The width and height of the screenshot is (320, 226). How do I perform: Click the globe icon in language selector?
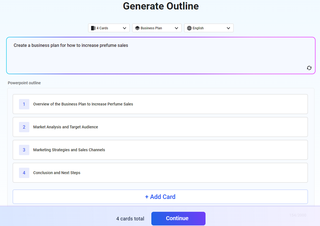(x=189, y=28)
